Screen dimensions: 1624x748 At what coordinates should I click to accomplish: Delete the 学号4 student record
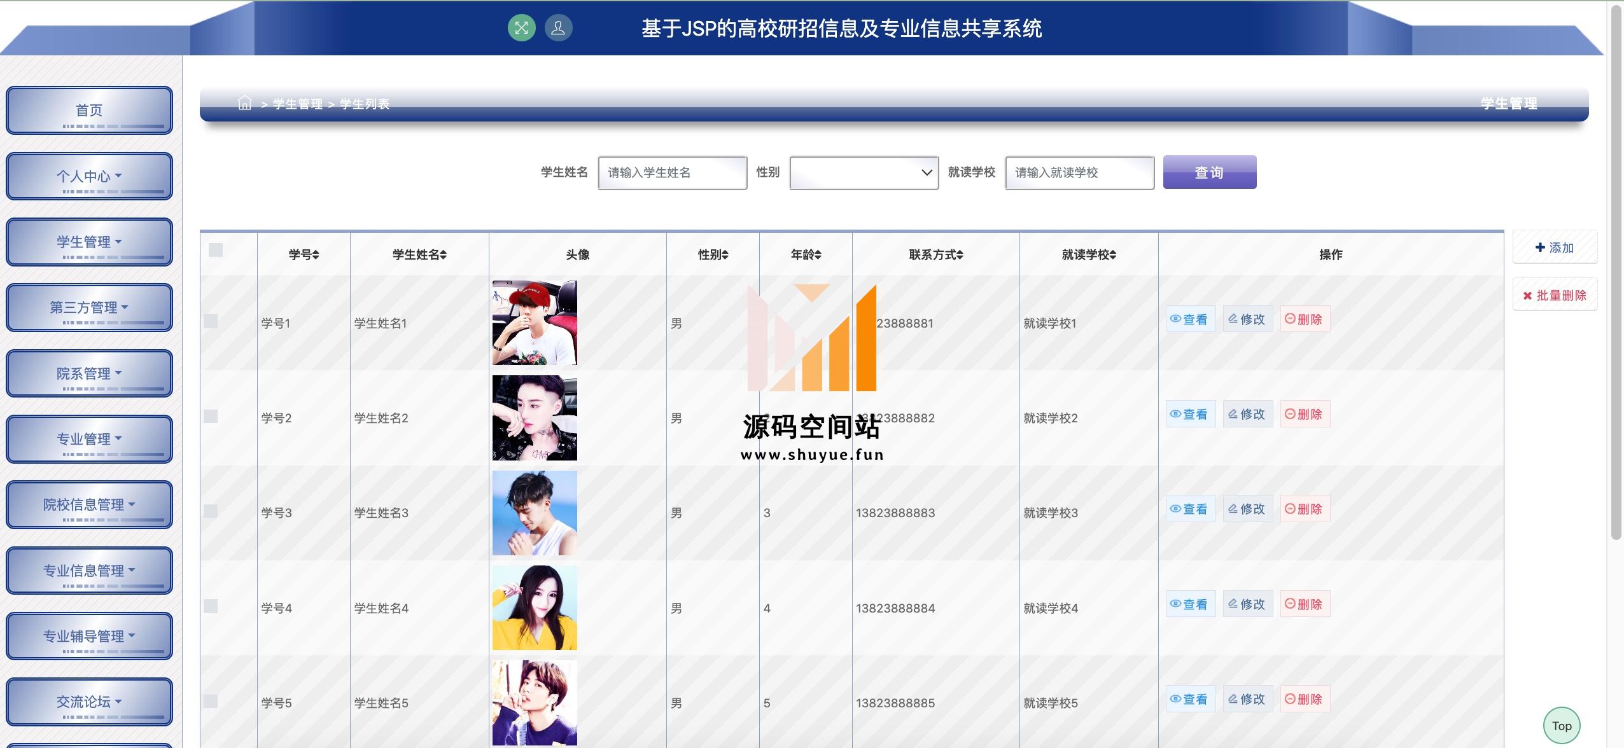(x=1305, y=604)
